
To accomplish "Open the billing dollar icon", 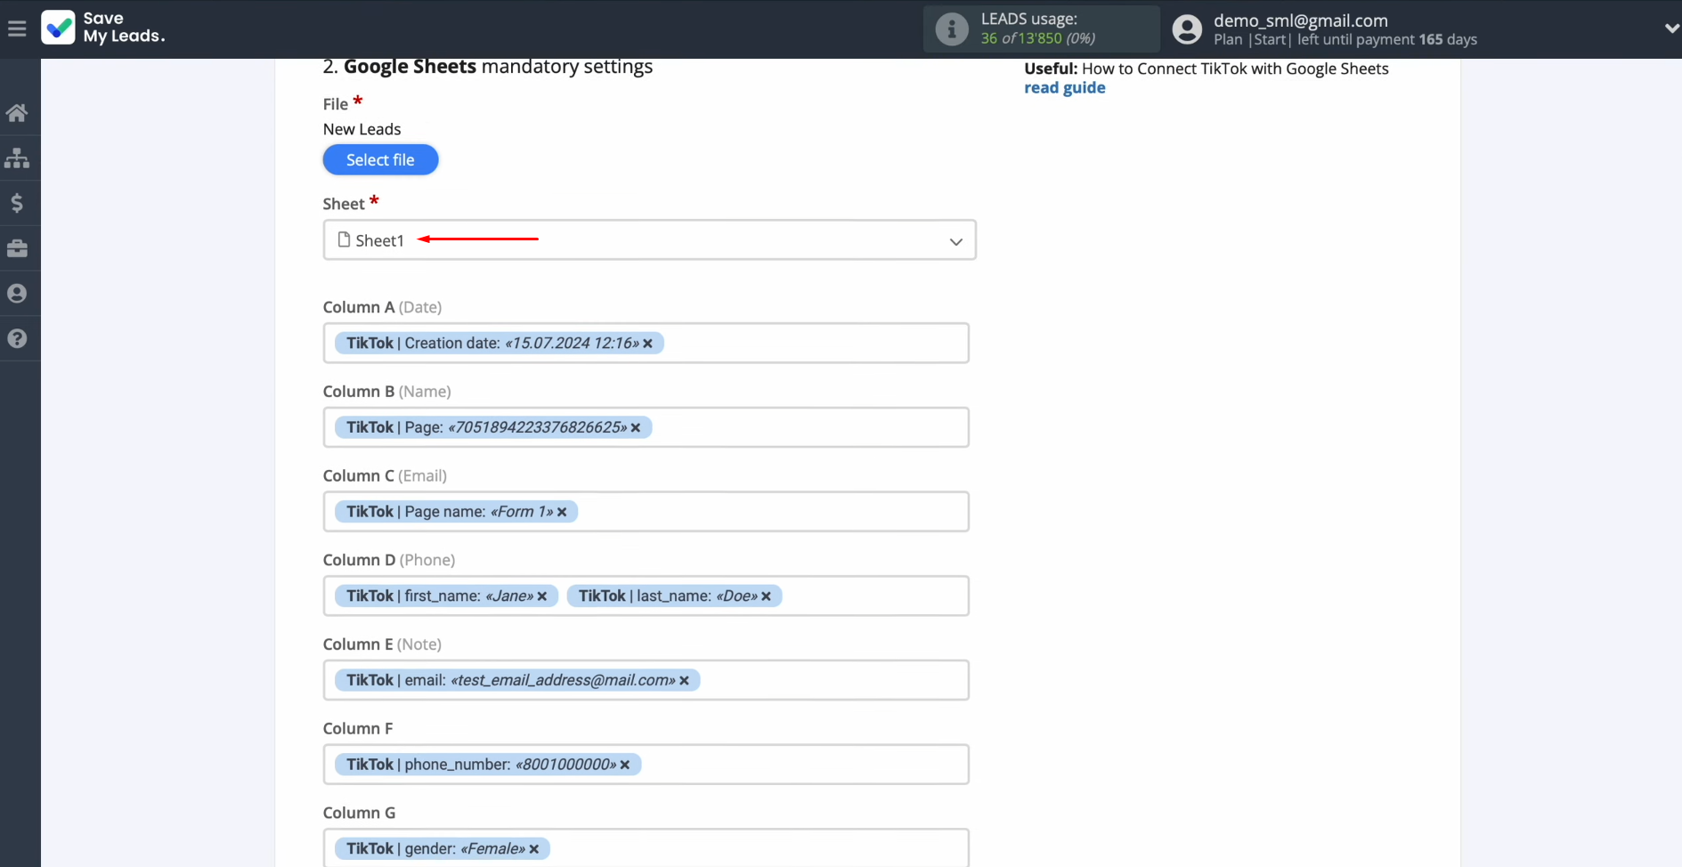I will 17,204.
